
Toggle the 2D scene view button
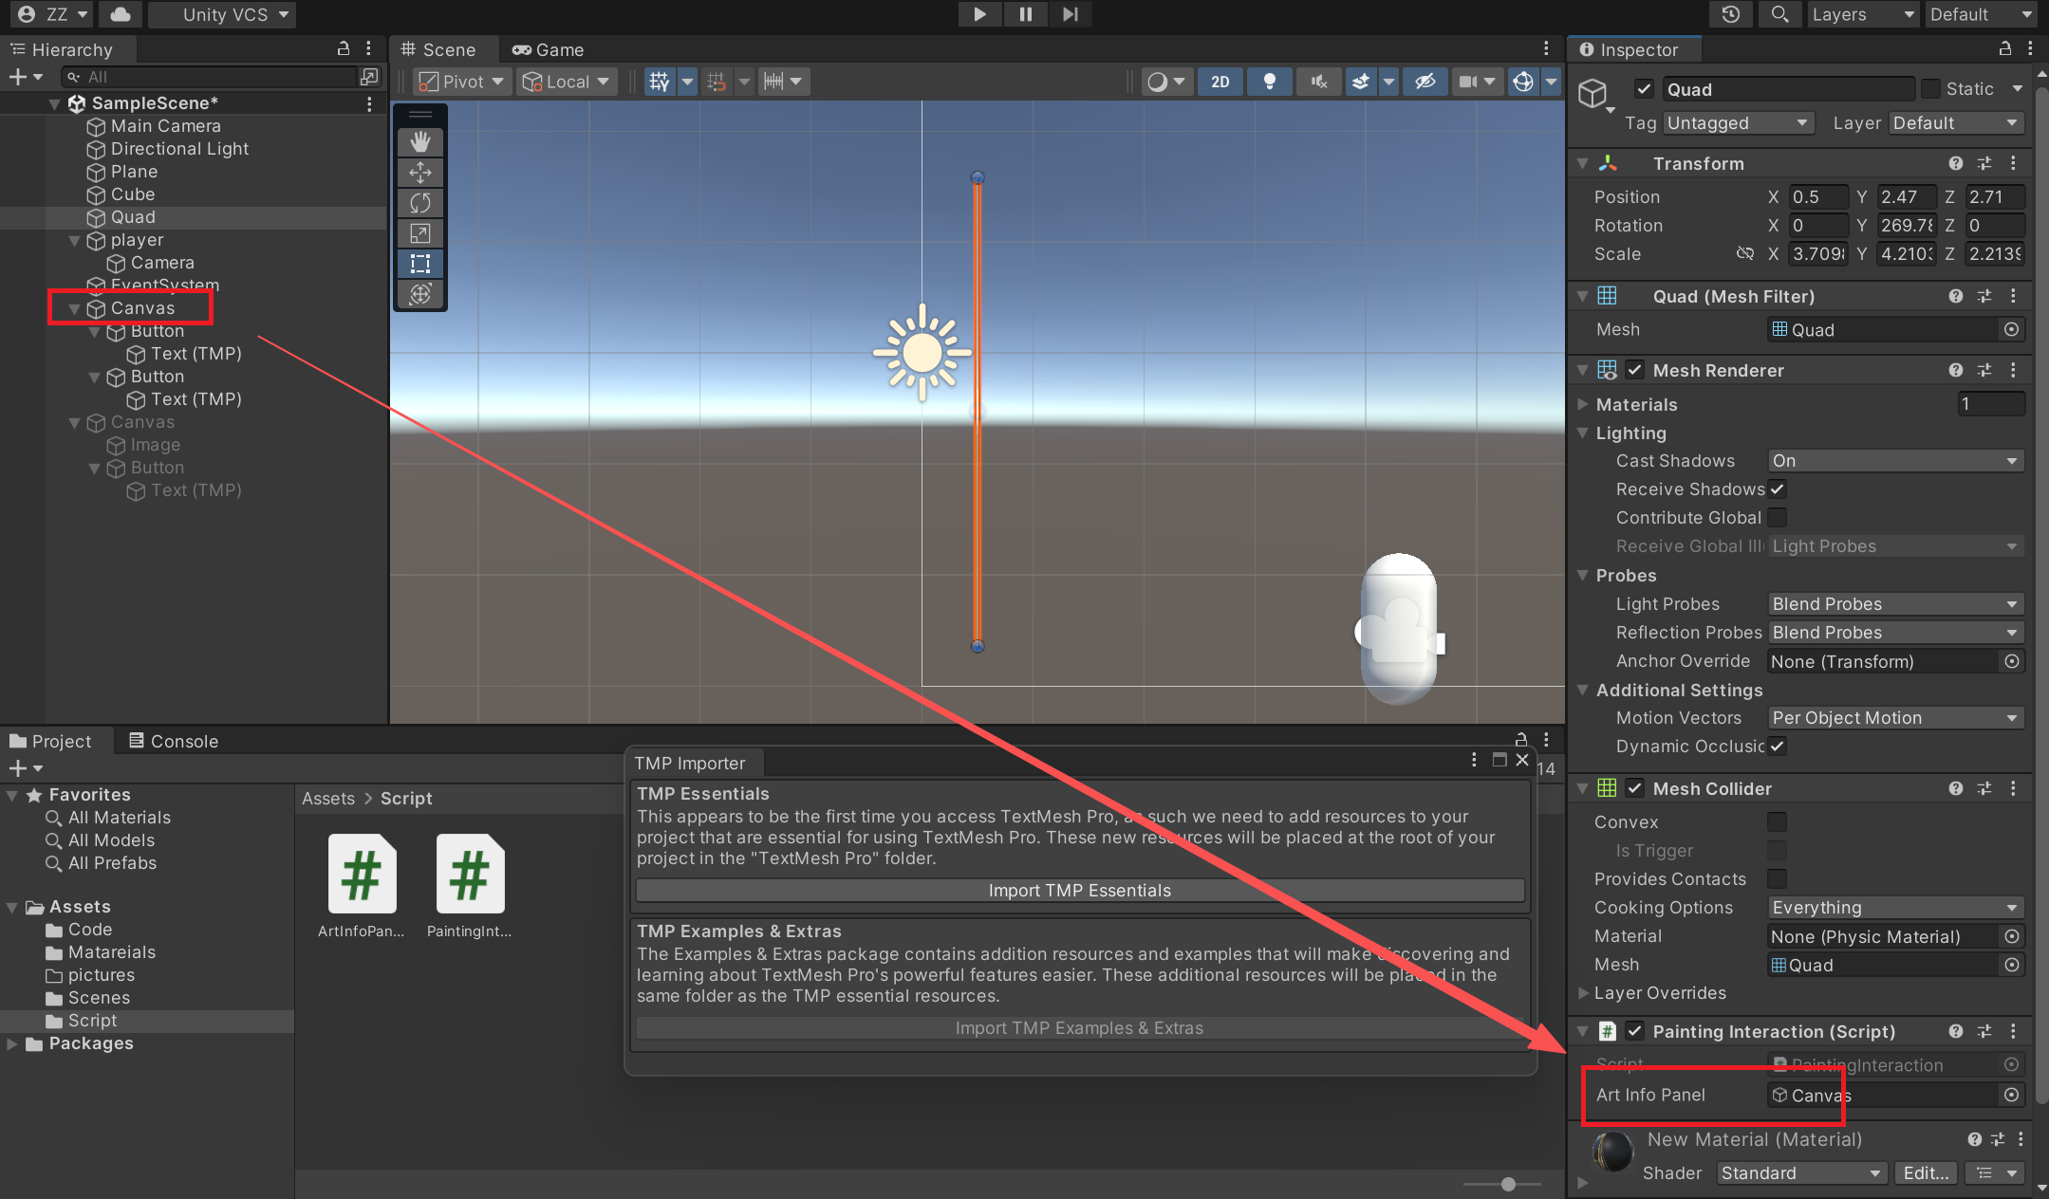[x=1220, y=82]
